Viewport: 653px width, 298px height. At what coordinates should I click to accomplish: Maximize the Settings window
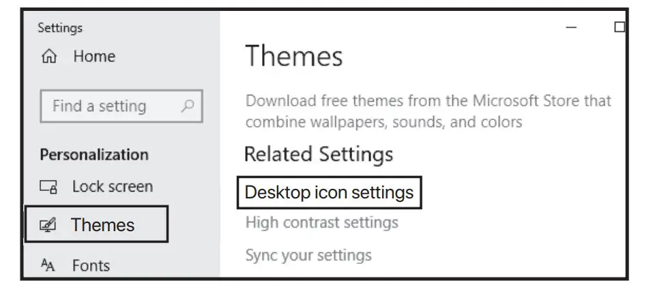(x=619, y=27)
